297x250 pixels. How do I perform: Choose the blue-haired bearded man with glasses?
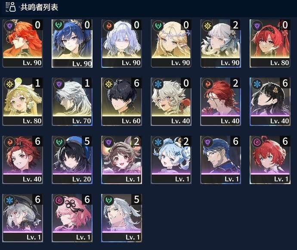pyautogui.click(x=221, y=160)
